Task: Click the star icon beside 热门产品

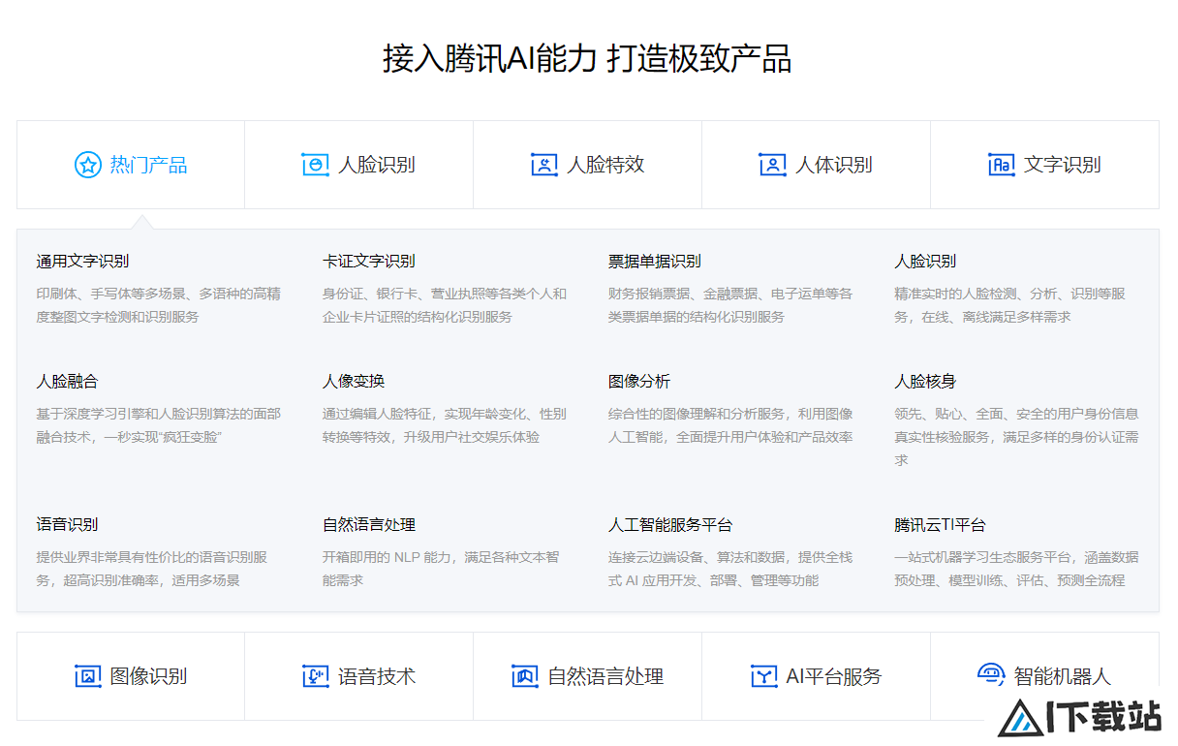Action: coord(88,165)
